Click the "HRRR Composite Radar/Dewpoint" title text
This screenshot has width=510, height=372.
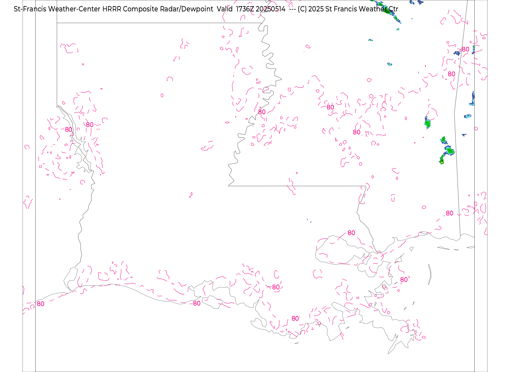[158, 9]
